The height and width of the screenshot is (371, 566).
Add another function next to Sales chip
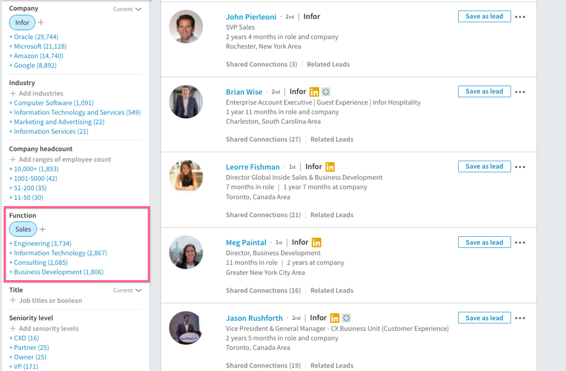coord(42,229)
